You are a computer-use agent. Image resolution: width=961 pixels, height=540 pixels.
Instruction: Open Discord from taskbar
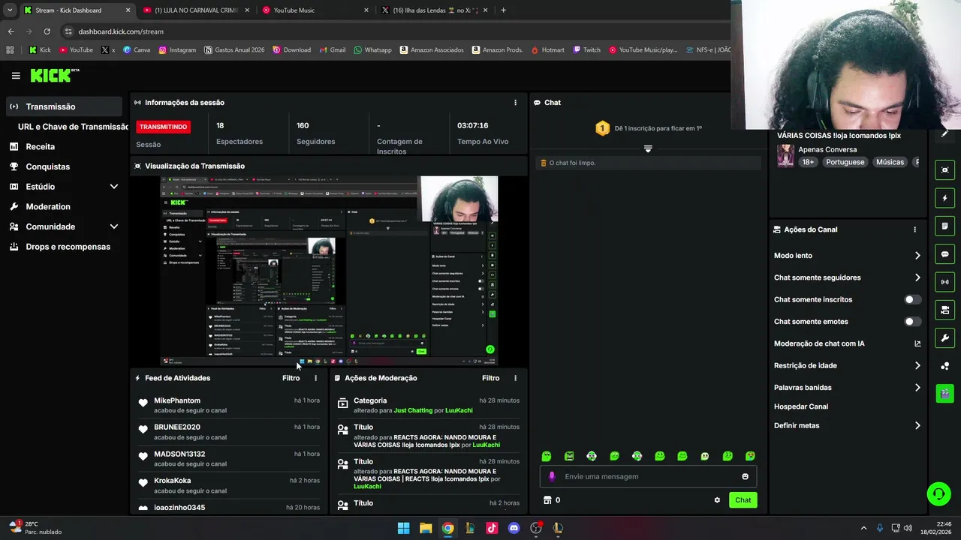point(514,528)
